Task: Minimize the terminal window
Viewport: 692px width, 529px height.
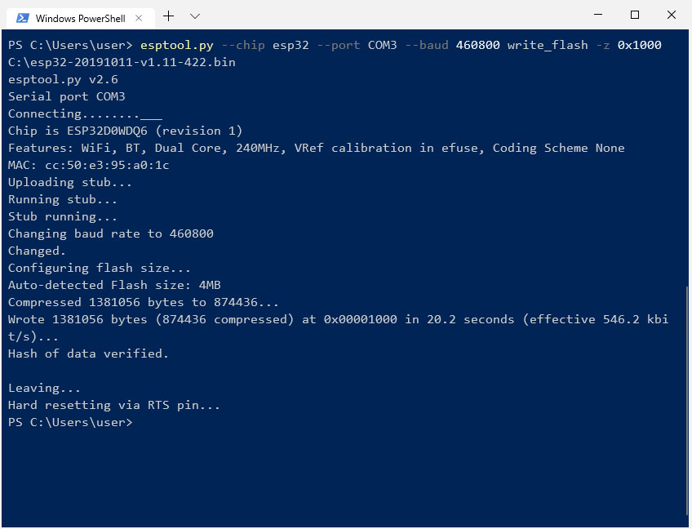Action: pos(598,15)
